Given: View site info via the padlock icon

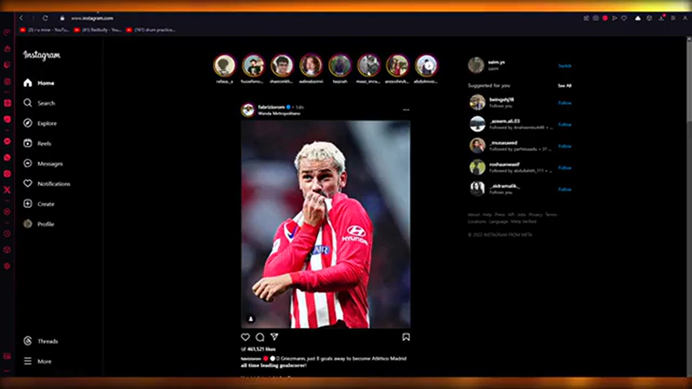Looking at the screenshot, I should tap(62, 18).
